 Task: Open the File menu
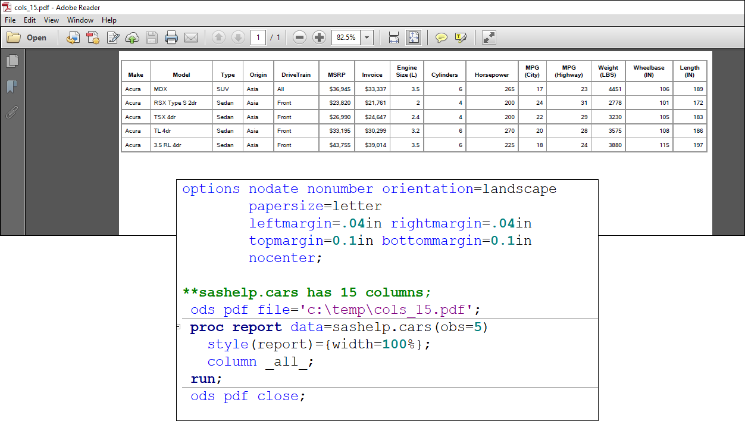coord(10,20)
